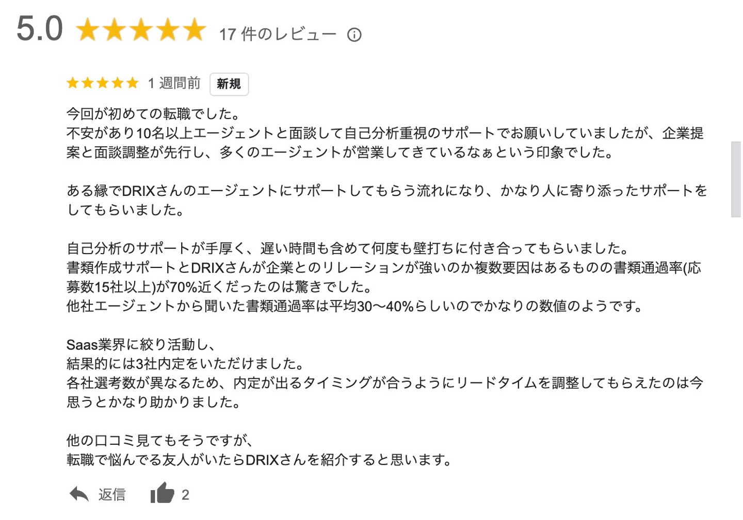Click the first small star of the review

click(x=73, y=83)
